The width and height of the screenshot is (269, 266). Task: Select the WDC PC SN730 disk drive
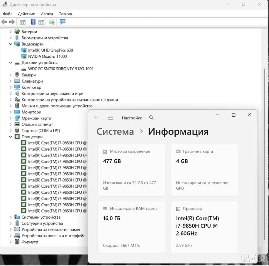click(61, 69)
